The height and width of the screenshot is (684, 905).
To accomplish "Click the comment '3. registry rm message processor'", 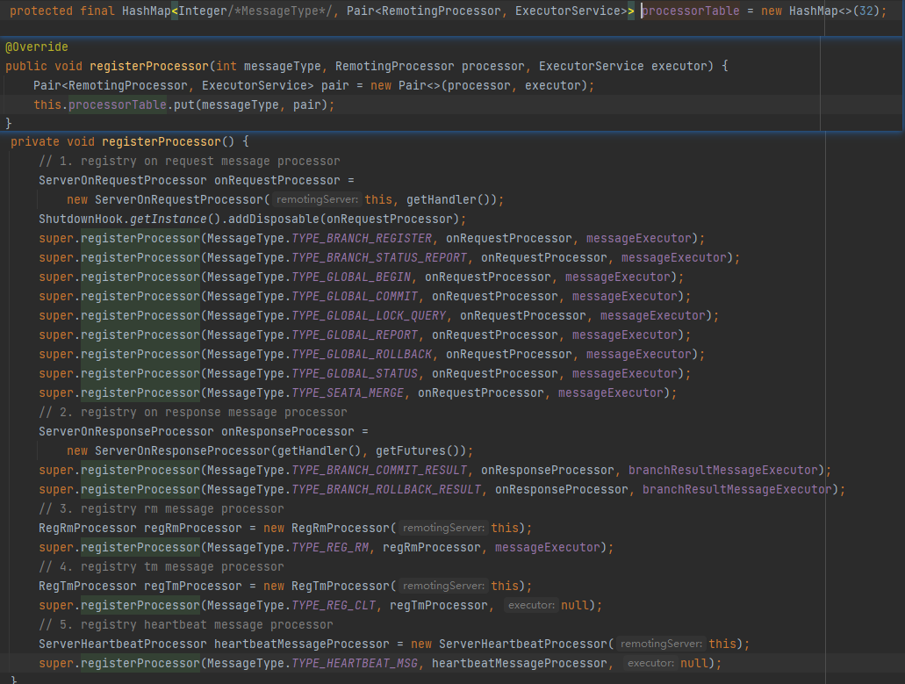I will (161, 509).
